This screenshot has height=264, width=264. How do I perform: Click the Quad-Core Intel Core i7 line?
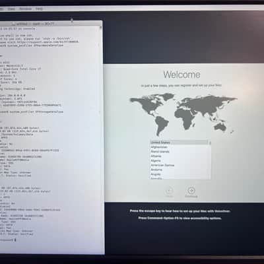coord(20,69)
